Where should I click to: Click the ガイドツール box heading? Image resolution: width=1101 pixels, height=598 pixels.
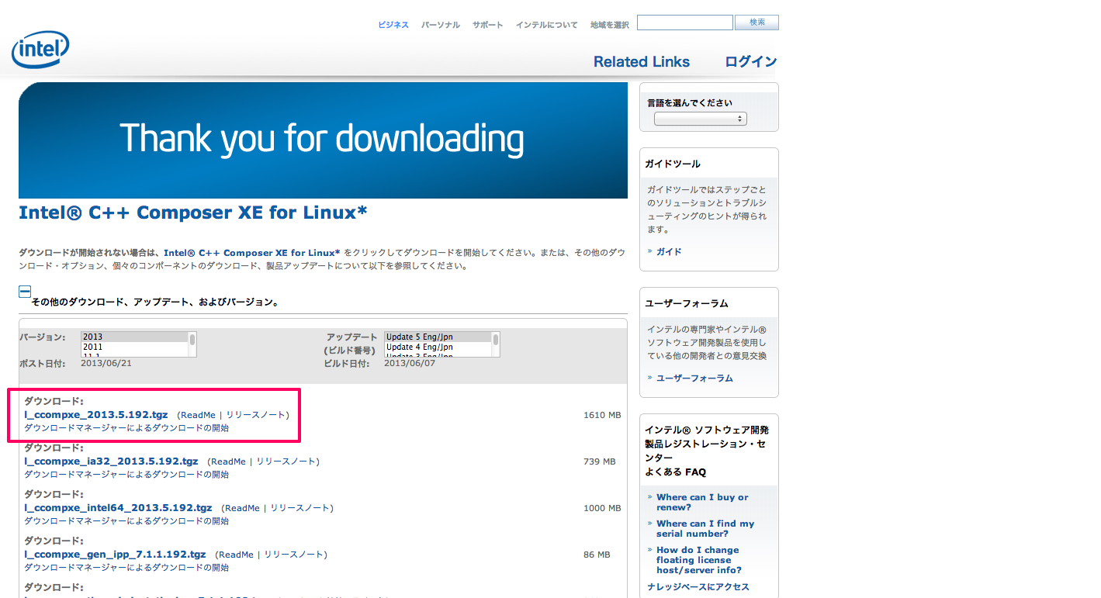[673, 164]
